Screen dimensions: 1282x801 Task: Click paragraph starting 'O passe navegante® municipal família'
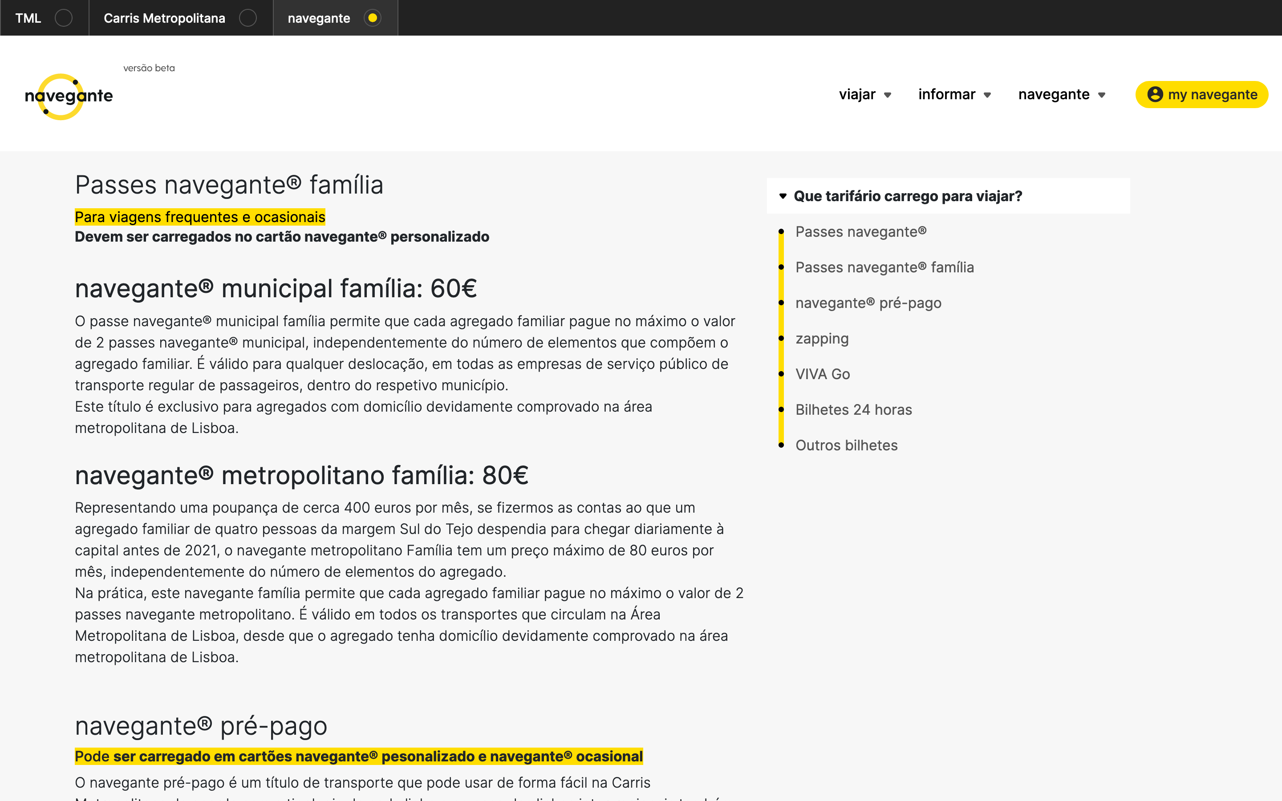tap(405, 353)
